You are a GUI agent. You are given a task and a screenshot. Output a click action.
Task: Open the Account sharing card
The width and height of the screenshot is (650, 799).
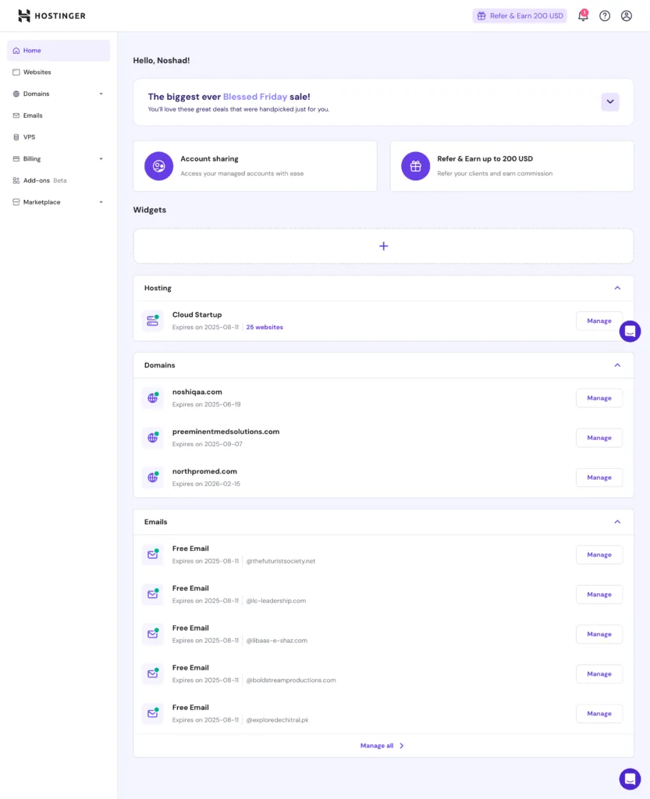(255, 166)
